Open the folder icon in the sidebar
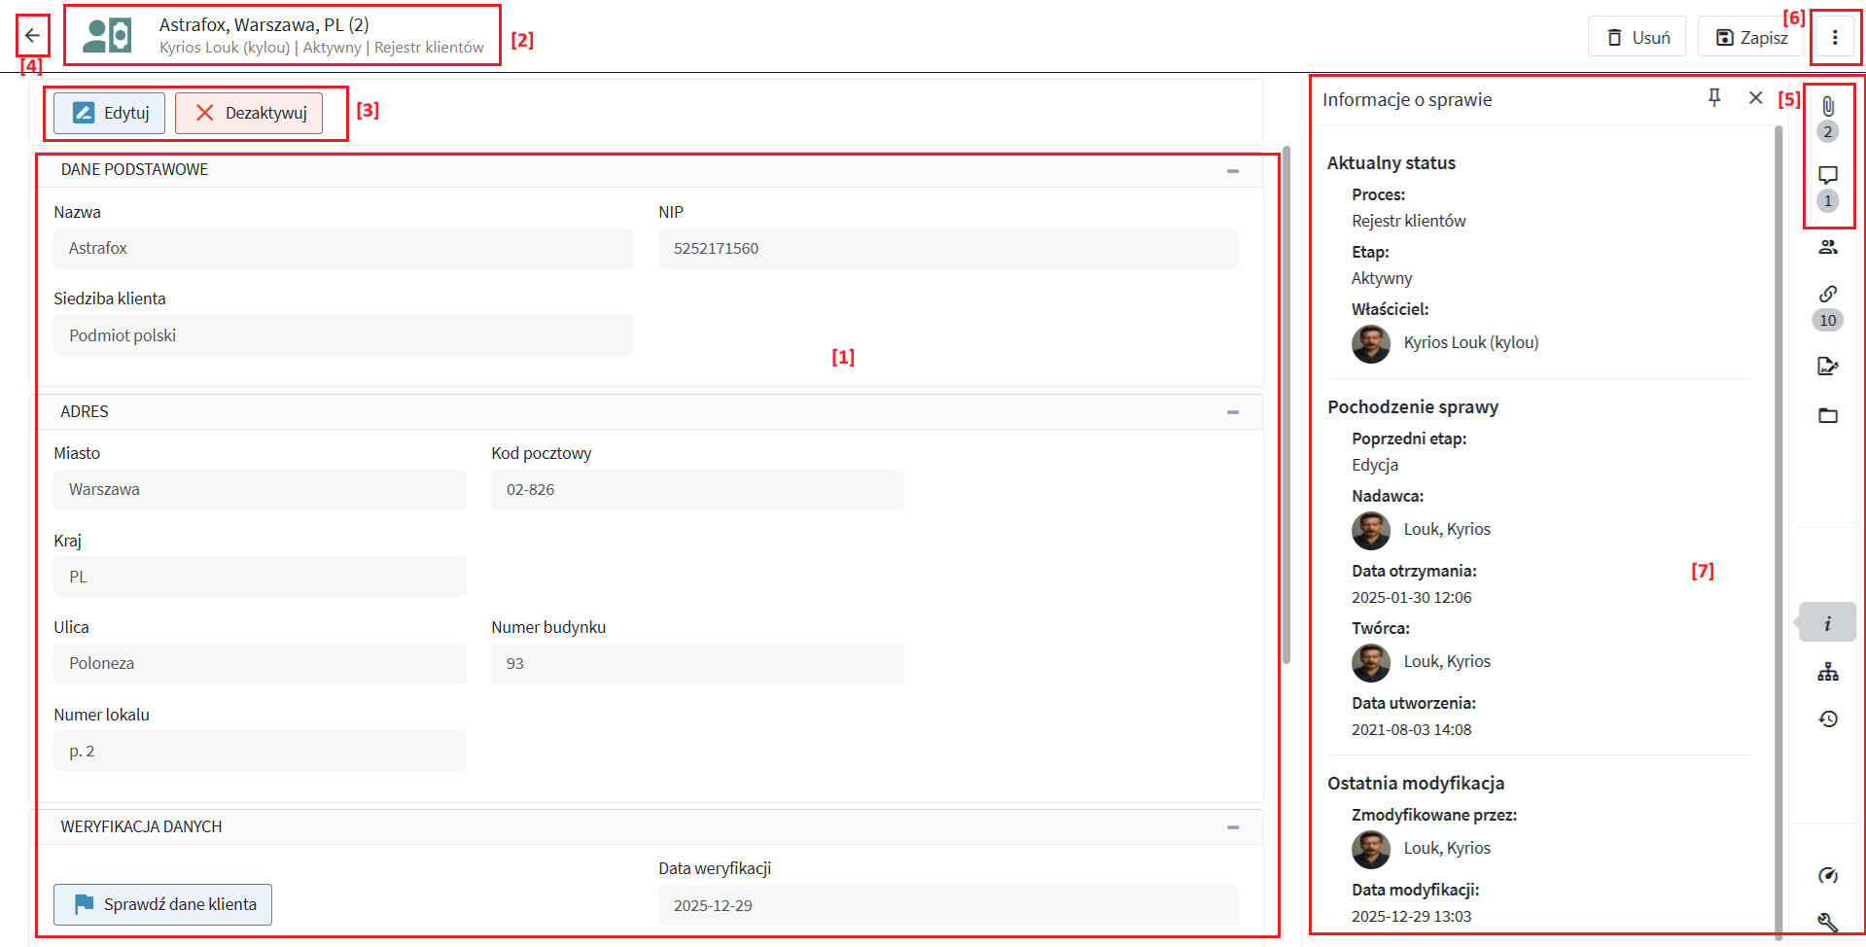Viewport: 1866px width, 947px height. (x=1828, y=415)
